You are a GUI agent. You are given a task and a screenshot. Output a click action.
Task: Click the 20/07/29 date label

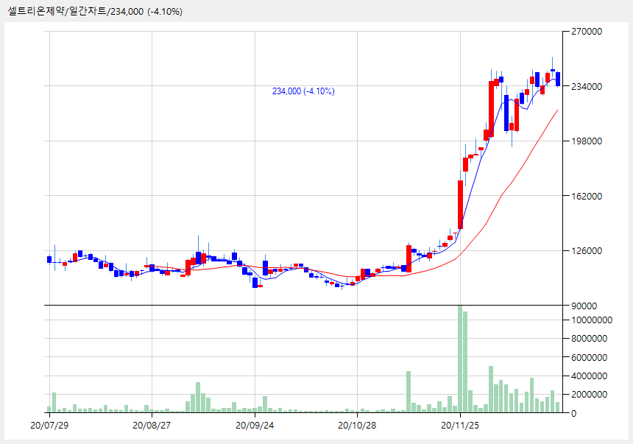pos(49,426)
